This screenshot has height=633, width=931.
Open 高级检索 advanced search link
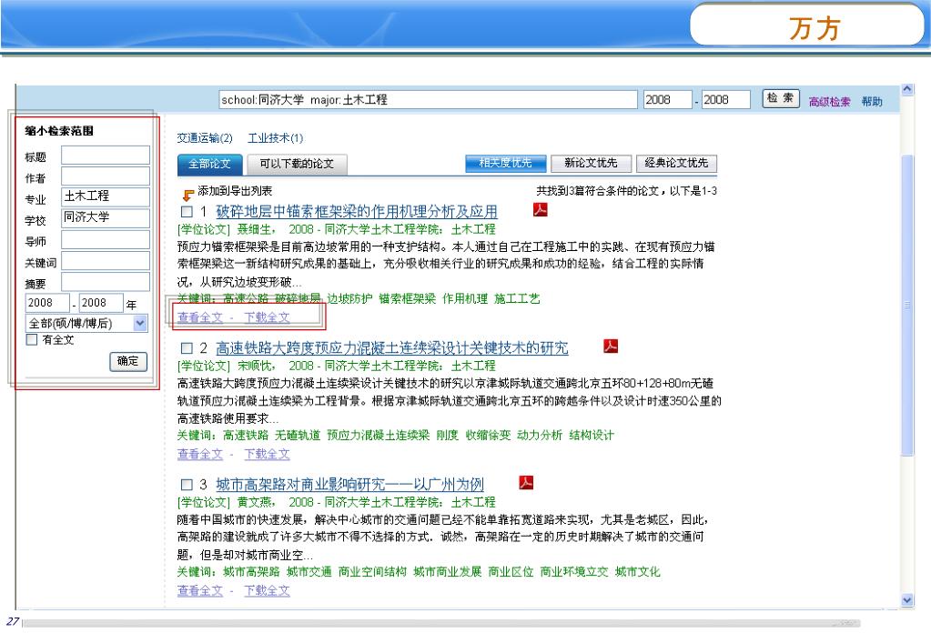[x=829, y=102]
